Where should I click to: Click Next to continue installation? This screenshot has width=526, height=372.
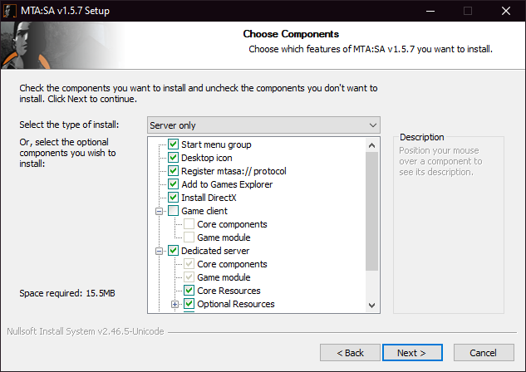(411, 353)
